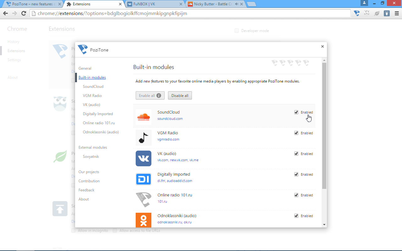Open odnoklassniki.ru link
The width and height of the screenshot is (402, 251).
pos(170,222)
